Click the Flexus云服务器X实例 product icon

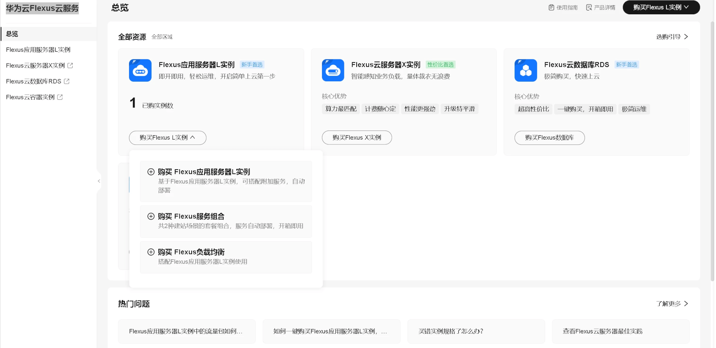333,70
